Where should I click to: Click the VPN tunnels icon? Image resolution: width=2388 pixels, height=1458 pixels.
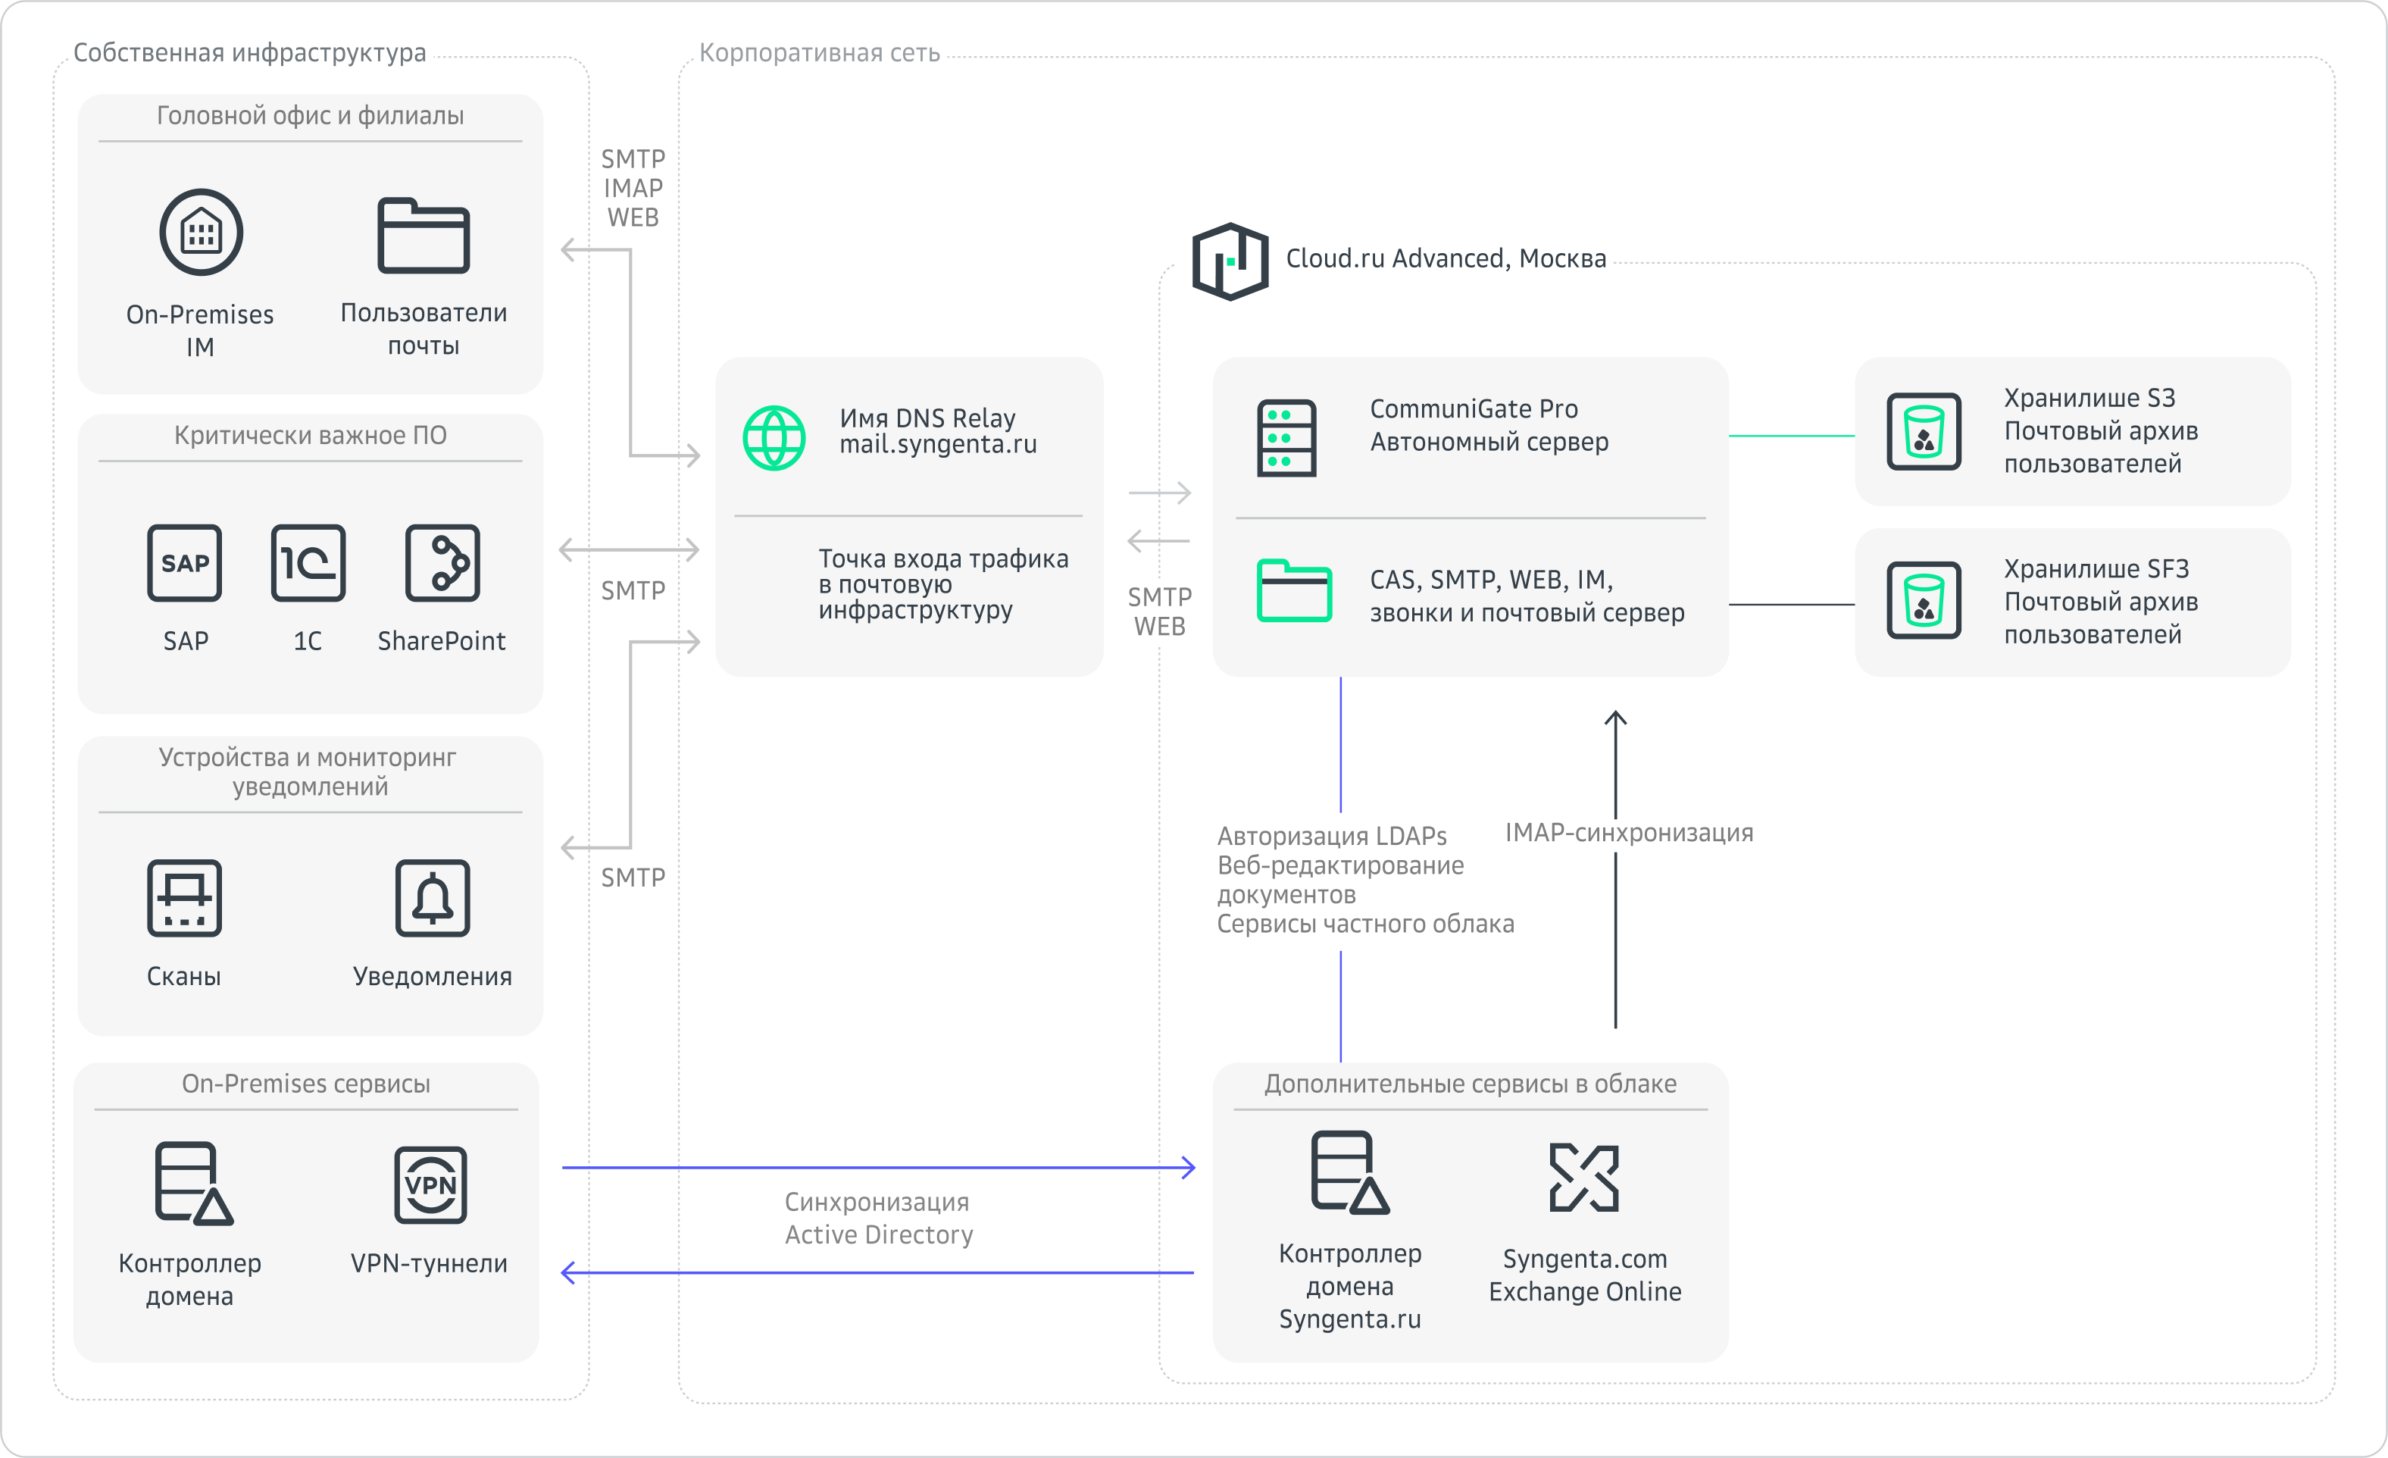click(x=430, y=1184)
